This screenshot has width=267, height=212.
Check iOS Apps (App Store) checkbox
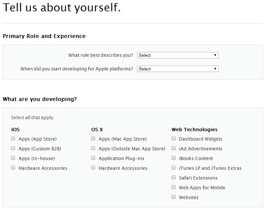[13, 138]
